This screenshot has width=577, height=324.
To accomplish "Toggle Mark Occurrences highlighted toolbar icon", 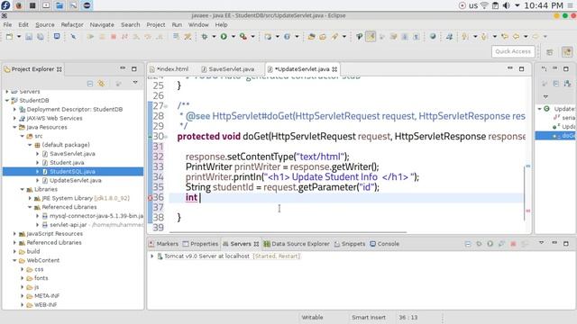I will click(371, 37).
